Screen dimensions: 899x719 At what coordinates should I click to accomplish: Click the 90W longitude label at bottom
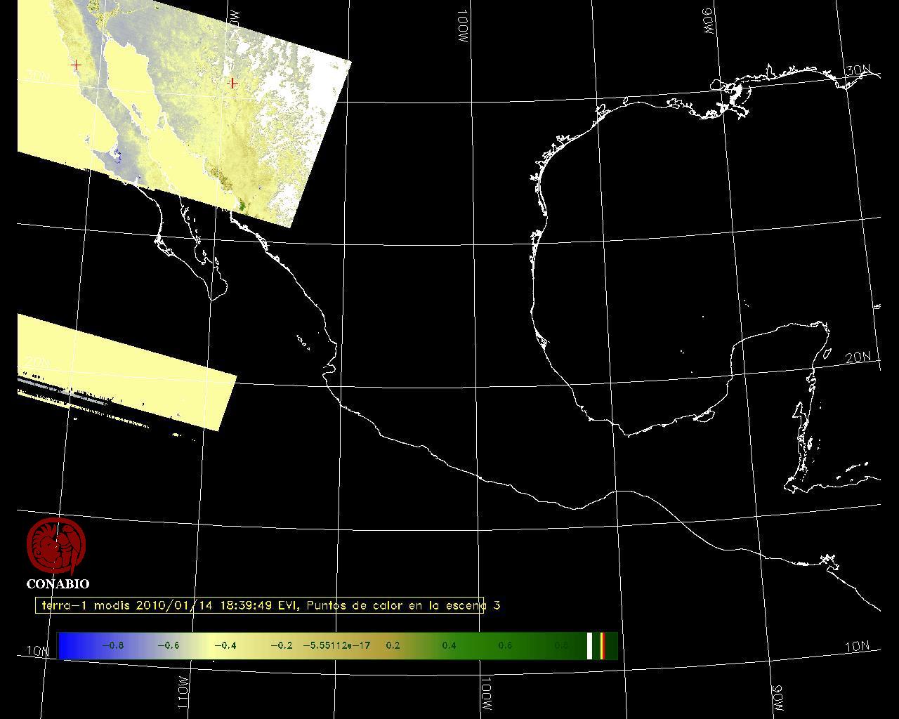777,696
